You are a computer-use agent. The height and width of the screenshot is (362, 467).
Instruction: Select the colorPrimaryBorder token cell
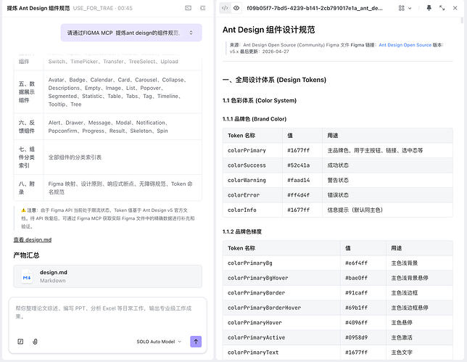tap(281, 293)
